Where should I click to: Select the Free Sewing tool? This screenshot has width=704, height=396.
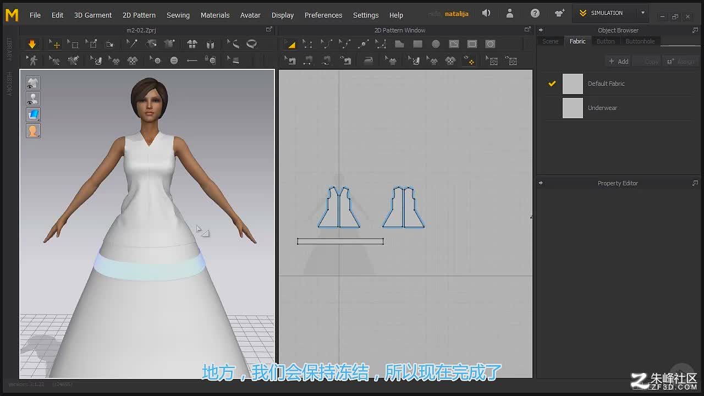click(x=326, y=61)
